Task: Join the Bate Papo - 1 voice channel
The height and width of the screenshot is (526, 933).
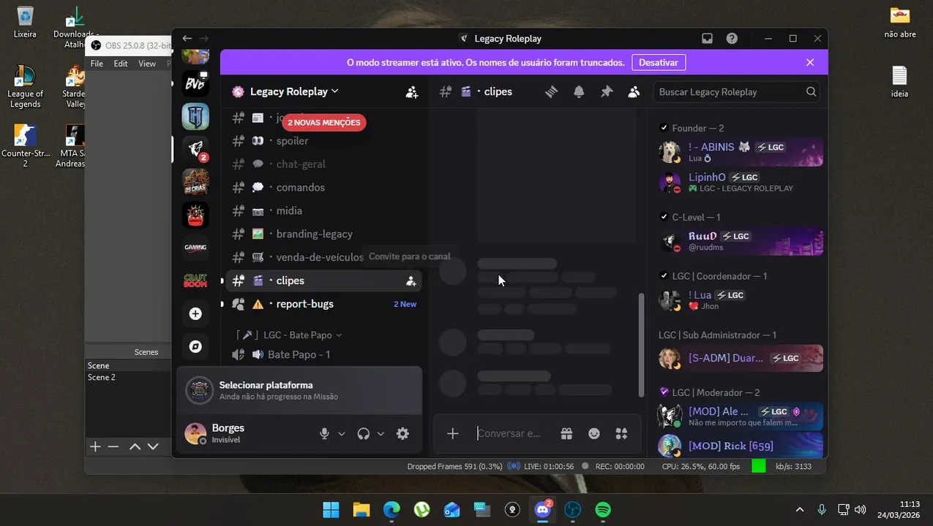Action: click(323, 354)
